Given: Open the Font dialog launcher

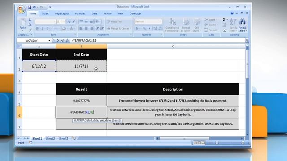Looking at the screenshot, I should [x=75, y=35].
